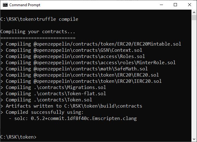Click the Migrations.sol compile line

pyautogui.click(x=53, y=87)
